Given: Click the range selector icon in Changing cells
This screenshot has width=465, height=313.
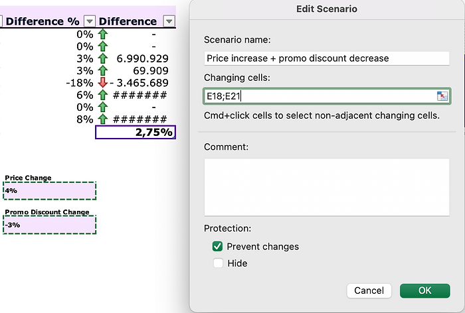Looking at the screenshot, I should 442,96.
